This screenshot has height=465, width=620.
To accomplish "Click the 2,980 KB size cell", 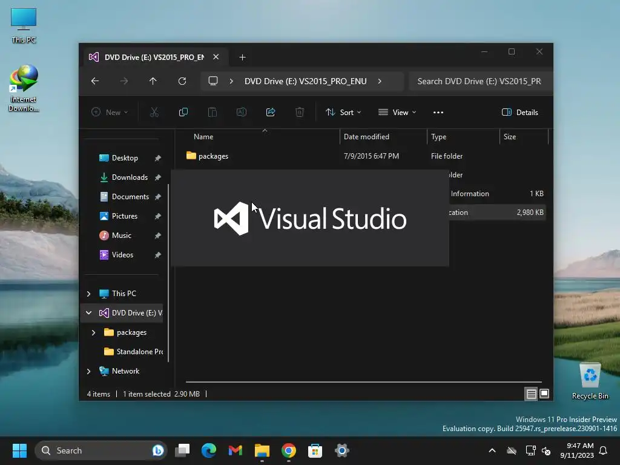I will (530, 213).
